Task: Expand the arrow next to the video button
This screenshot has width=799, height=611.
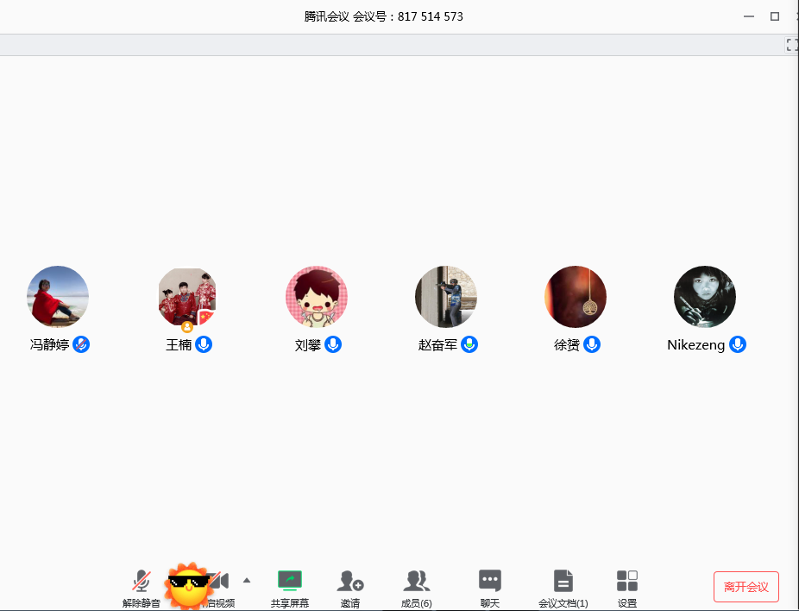Action: (247, 580)
